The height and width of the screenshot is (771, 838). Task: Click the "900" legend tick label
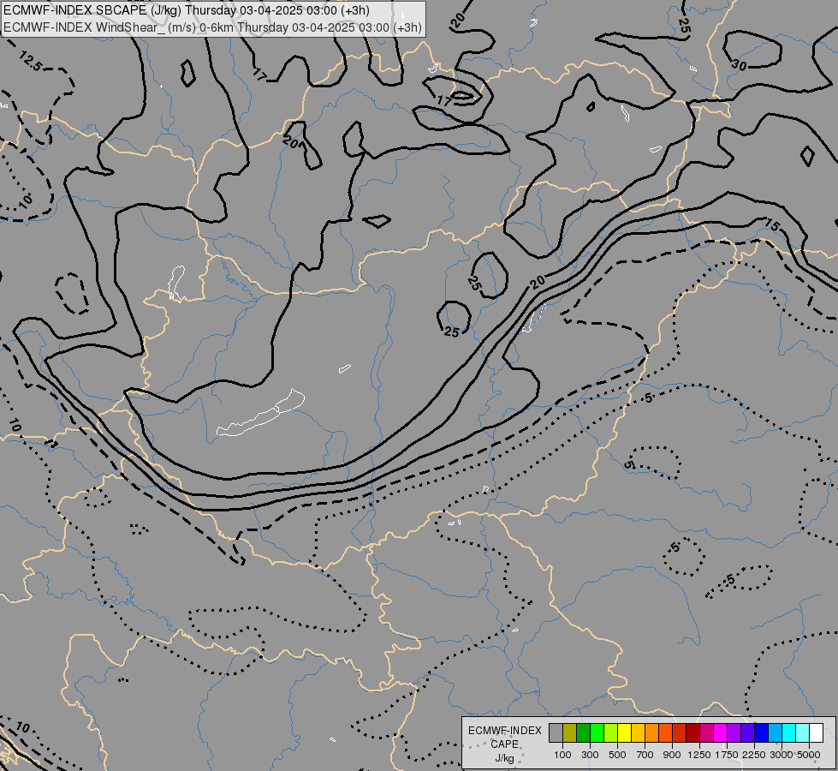click(x=672, y=755)
